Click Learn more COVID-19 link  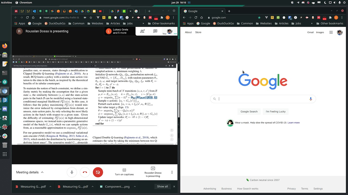(294, 123)
